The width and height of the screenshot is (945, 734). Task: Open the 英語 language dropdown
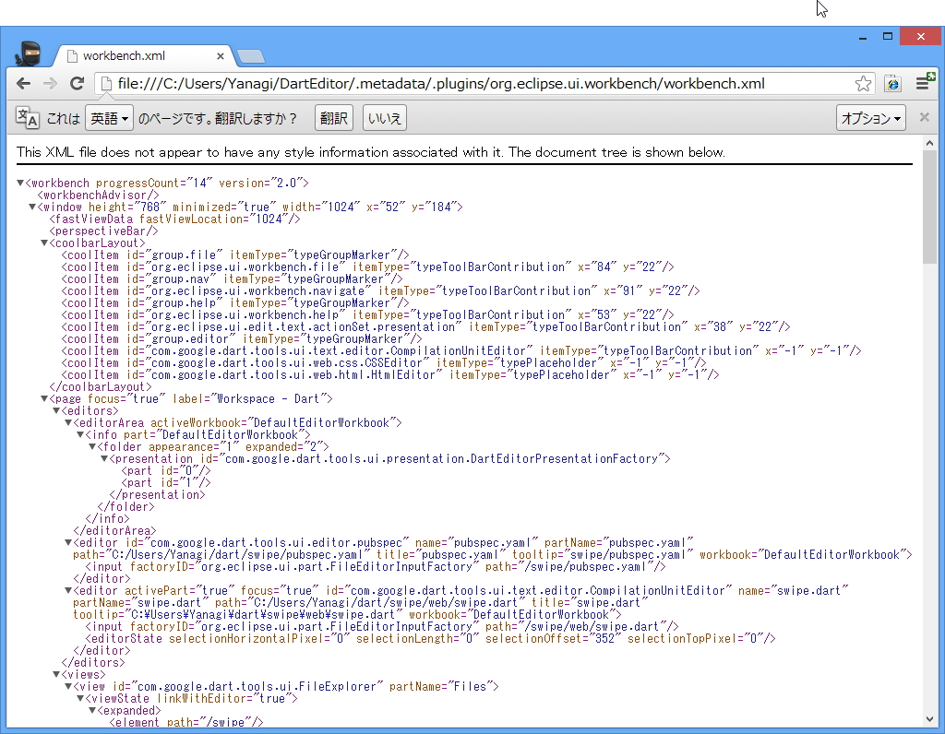(109, 118)
